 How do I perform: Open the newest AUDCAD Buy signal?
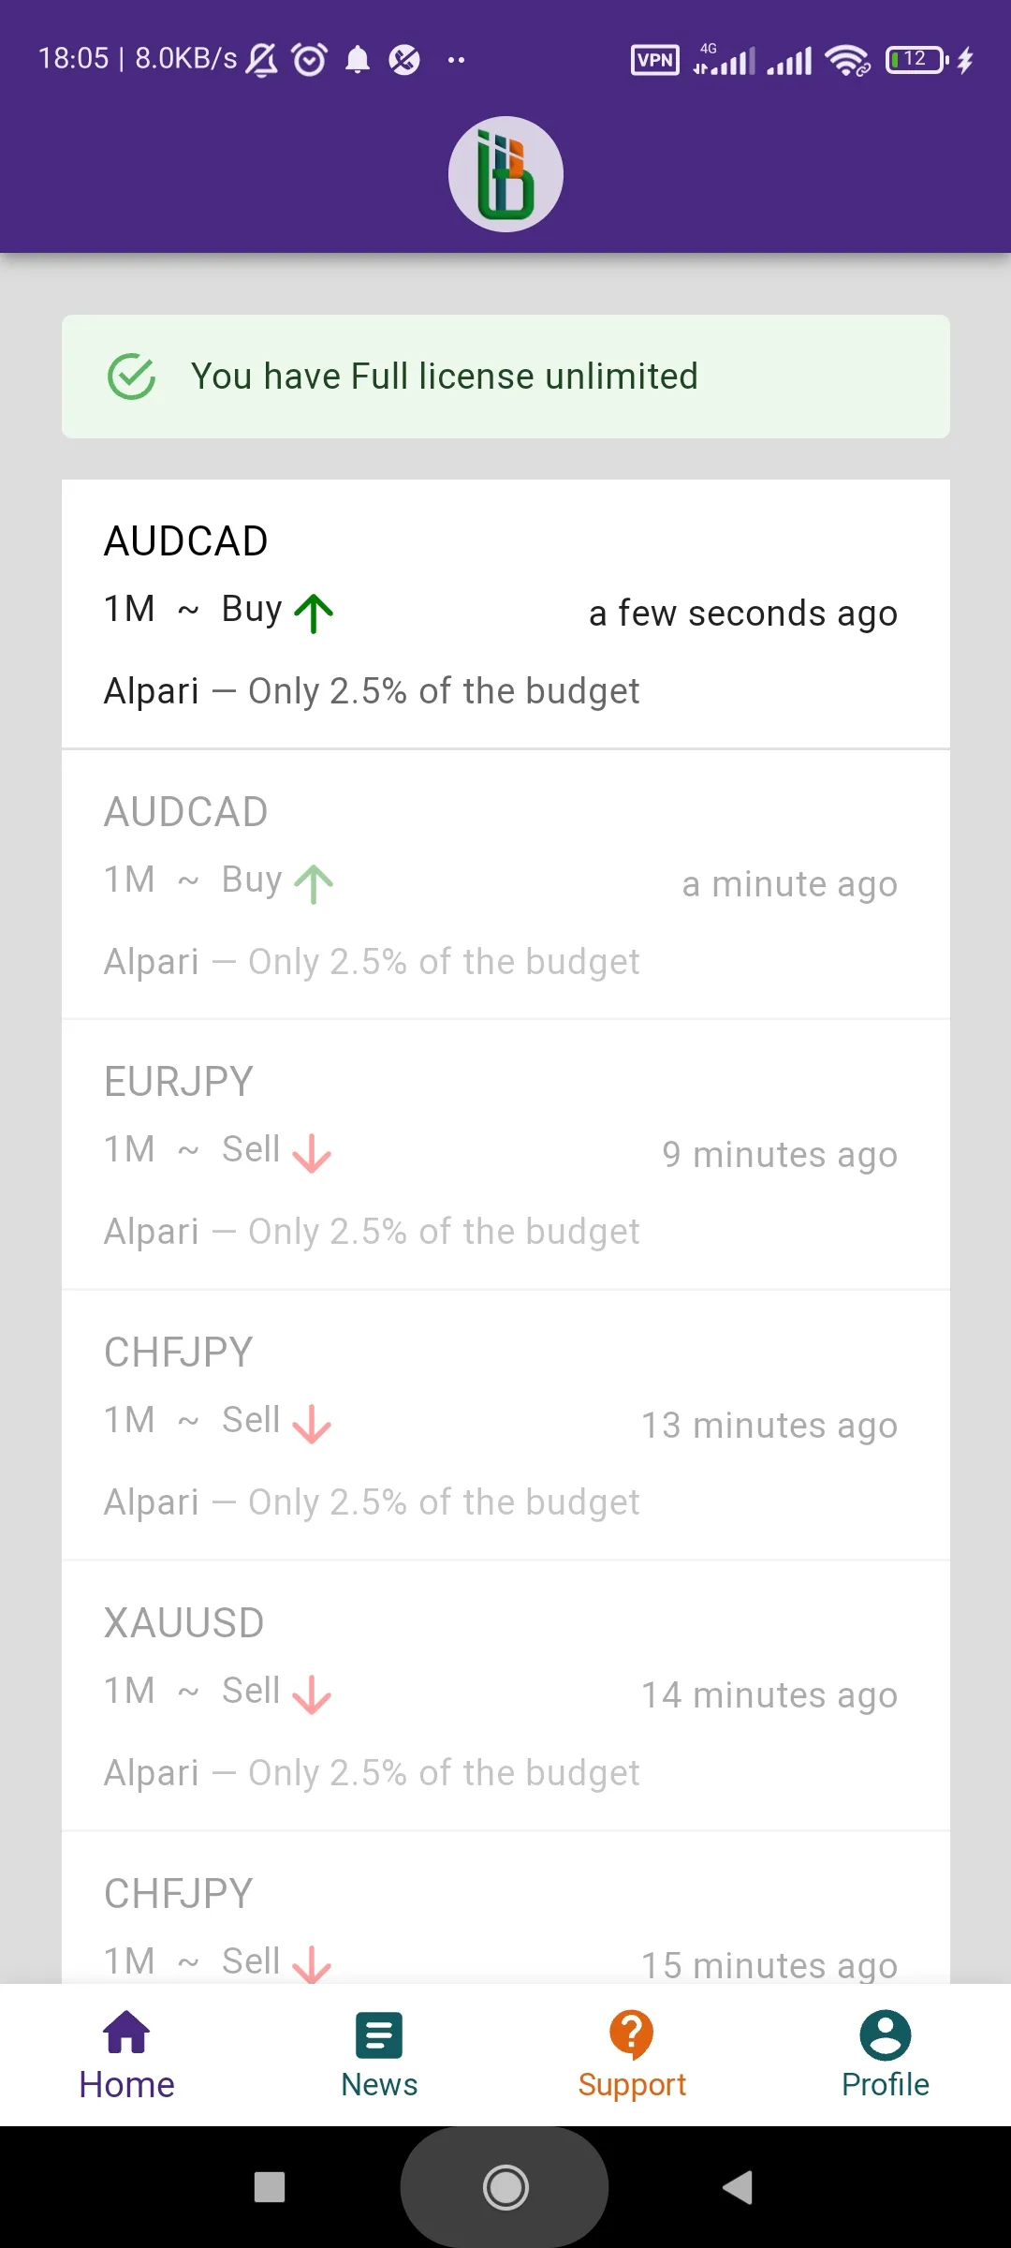pyautogui.click(x=505, y=614)
